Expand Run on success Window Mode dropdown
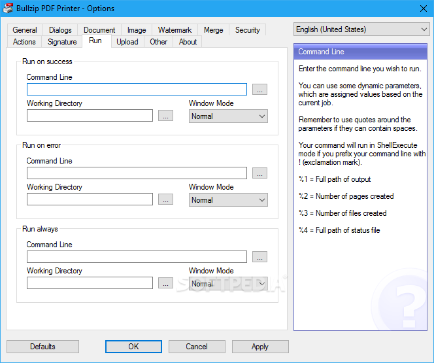This screenshot has width=434, height=363. click(x=228, y=116)
